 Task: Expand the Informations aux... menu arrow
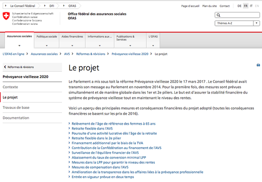pyautogui.click(x=100, y=45)
